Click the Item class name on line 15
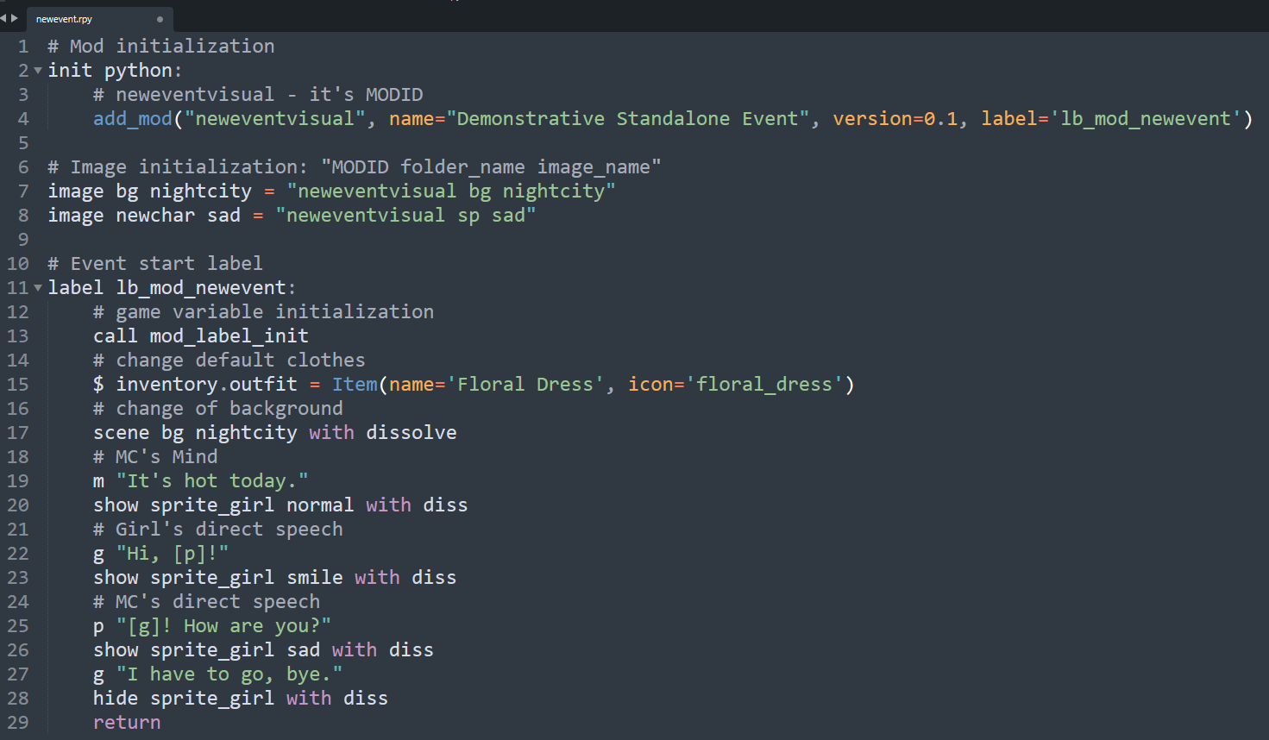This screenshot has height=740, width=1269. [x=355, y=385]
